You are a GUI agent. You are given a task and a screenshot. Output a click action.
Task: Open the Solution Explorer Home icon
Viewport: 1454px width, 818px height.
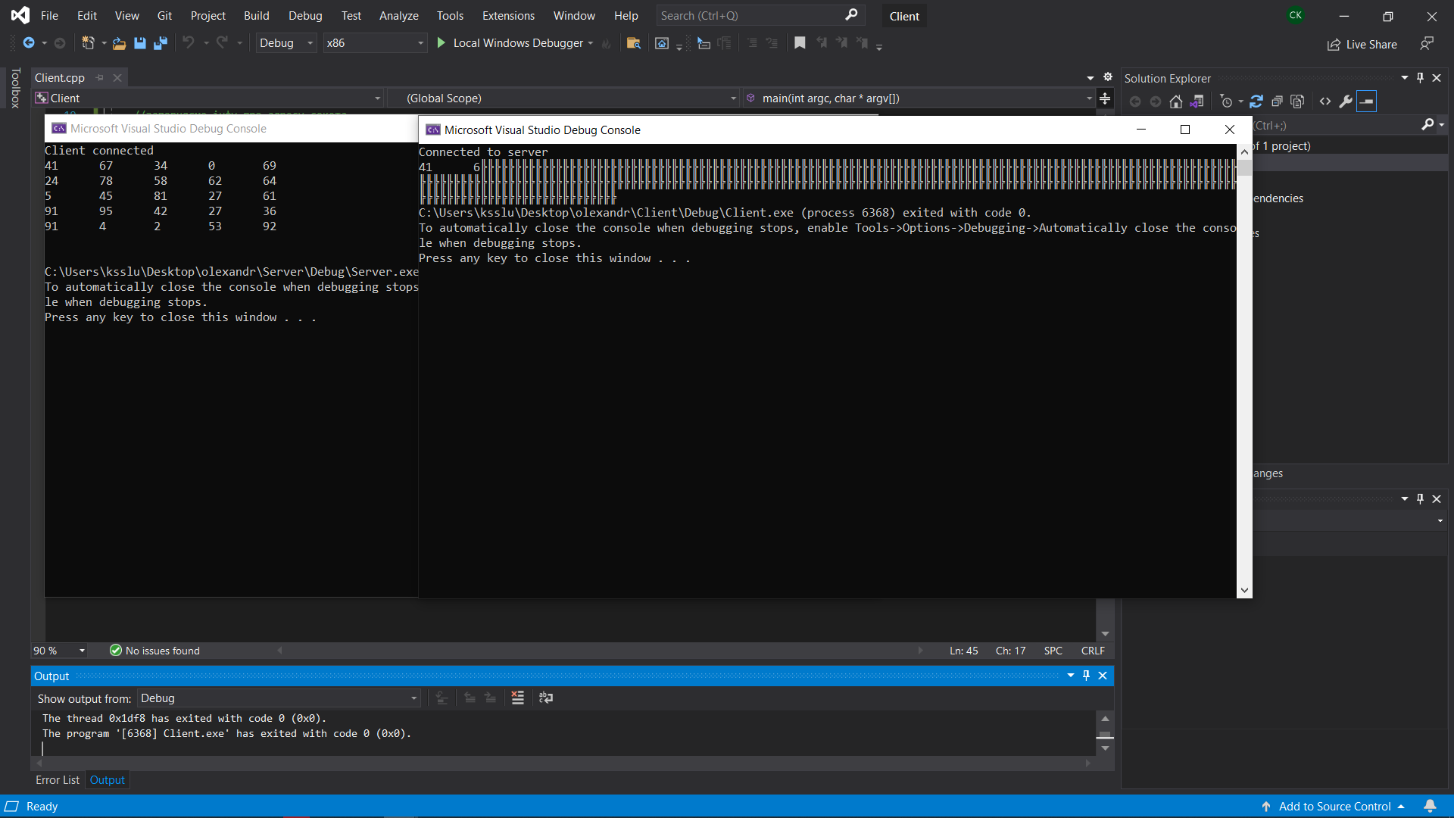click(x=1175, y=101)
